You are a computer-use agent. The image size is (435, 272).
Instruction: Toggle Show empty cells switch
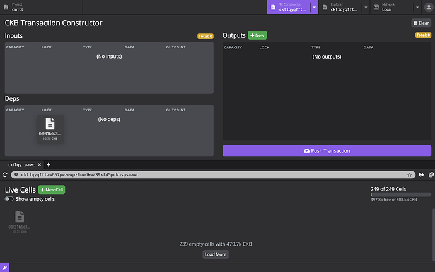click(9, 199)
